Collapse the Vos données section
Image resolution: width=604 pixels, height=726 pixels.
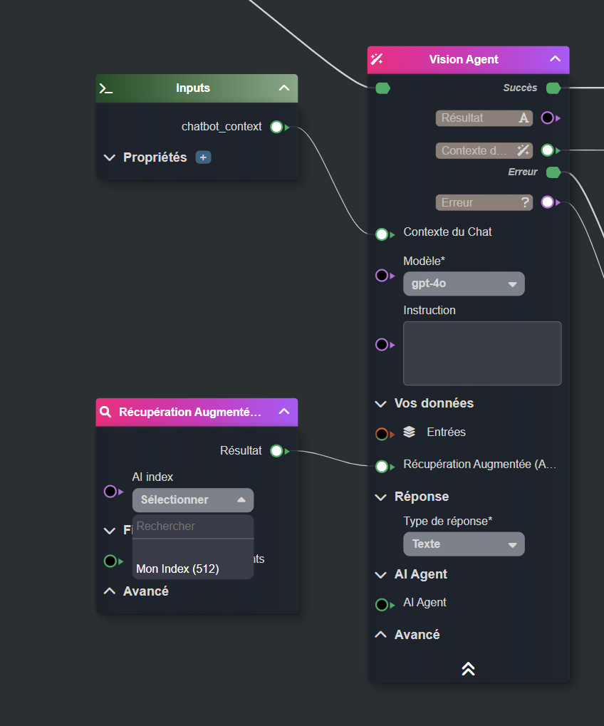click(x=381, y=403)
